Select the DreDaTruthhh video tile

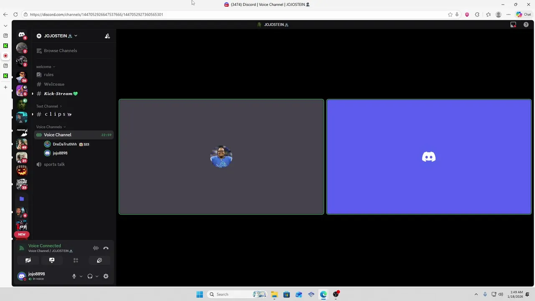(221, 157)
